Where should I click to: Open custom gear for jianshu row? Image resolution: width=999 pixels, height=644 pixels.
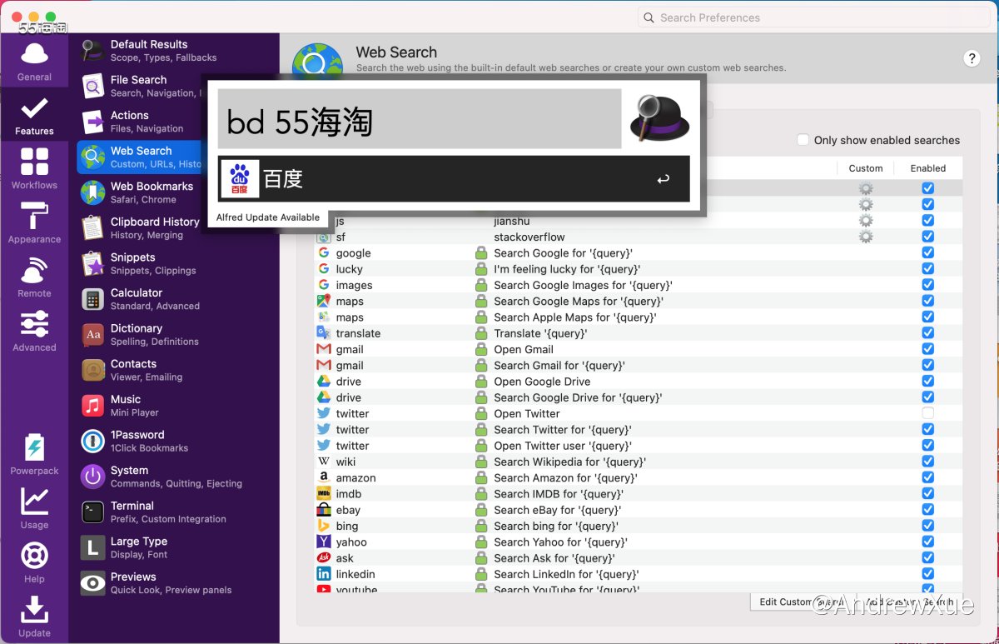(x=866, y=221)
